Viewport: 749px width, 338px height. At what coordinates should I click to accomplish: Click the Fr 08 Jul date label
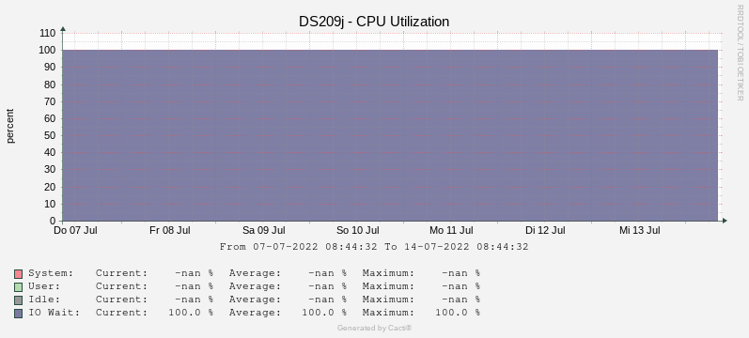tap(169, 230)
